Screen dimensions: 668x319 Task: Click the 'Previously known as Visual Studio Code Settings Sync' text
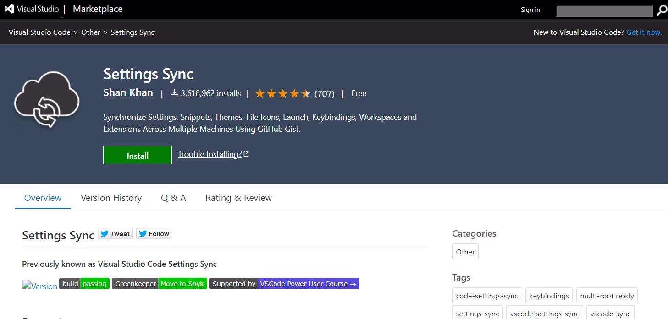click(x=119, y=264)
